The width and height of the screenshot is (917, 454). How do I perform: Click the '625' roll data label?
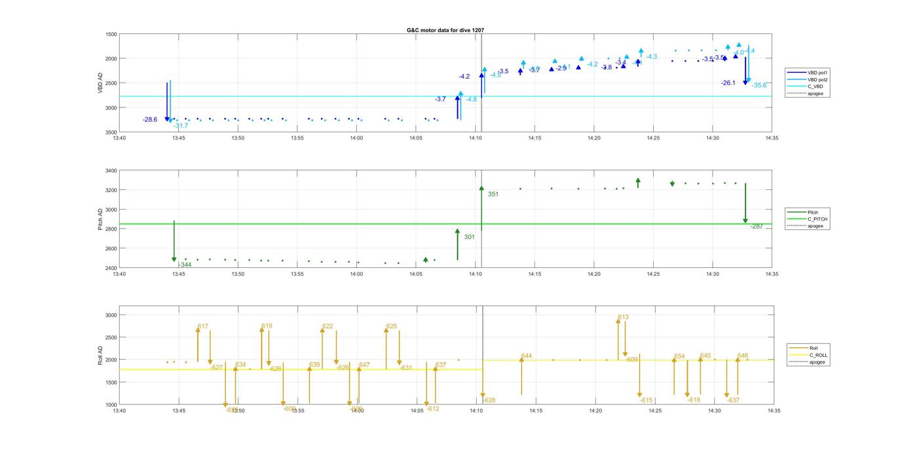tap(391, 326)
